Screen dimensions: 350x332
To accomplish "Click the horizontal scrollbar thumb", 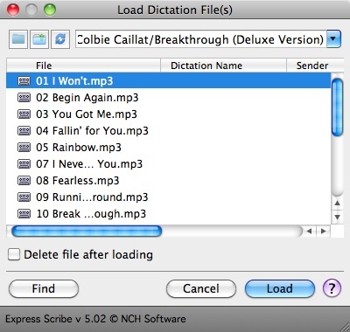I will 87,232.
